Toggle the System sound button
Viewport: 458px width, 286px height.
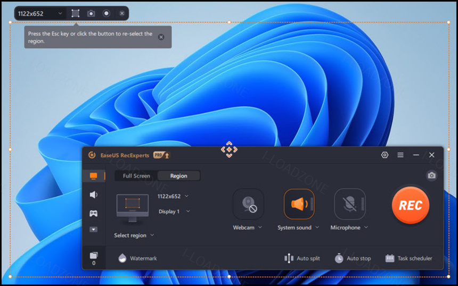pos(299,204)
